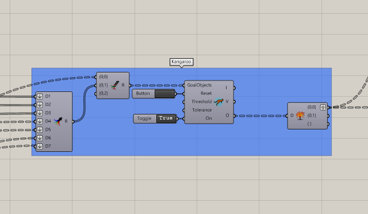368x214 pixels.
Task: Click the Button component's dark button
Action: coord(164,94)
